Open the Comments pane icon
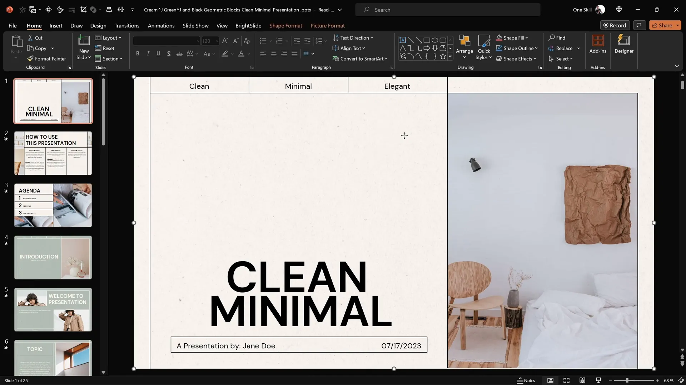Screen dimensions: 686x385 [x=639, y=25]
